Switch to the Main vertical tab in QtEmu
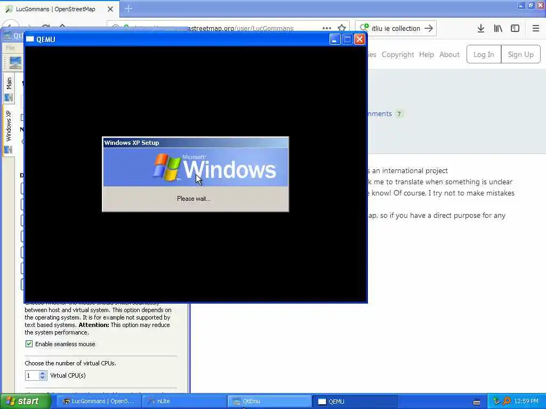This screenshot has height=409, width=546. (9, 89)
